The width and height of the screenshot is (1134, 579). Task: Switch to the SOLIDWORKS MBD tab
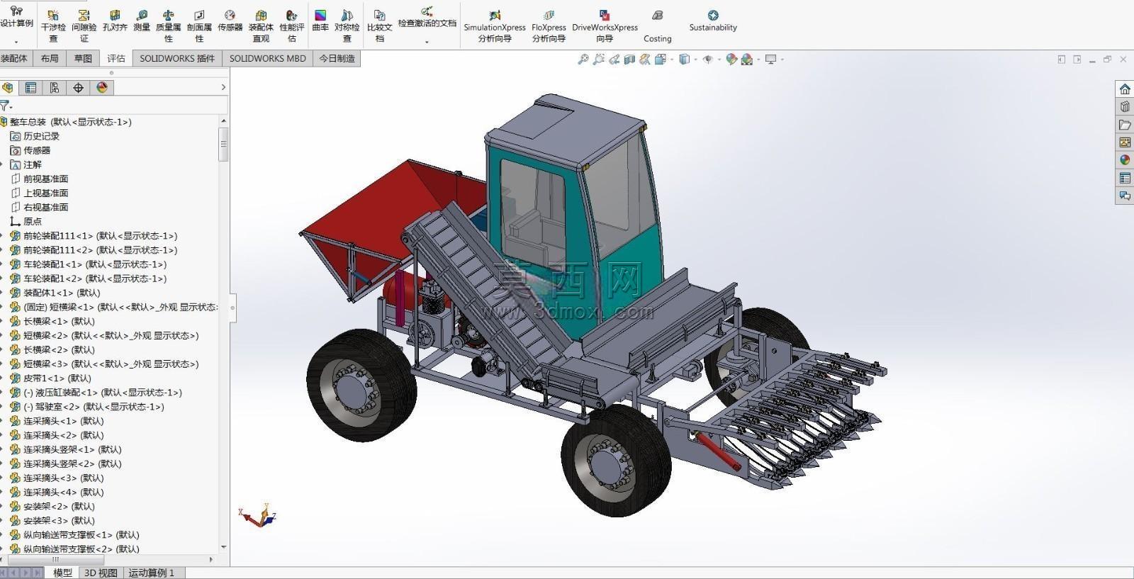[267, 58]
